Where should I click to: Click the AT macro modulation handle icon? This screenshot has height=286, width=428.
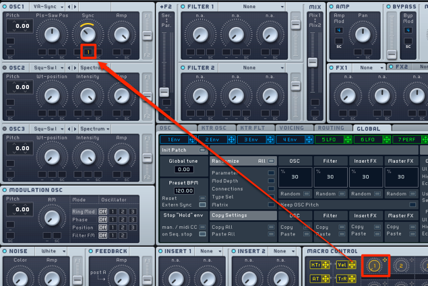tap(326, 279)
